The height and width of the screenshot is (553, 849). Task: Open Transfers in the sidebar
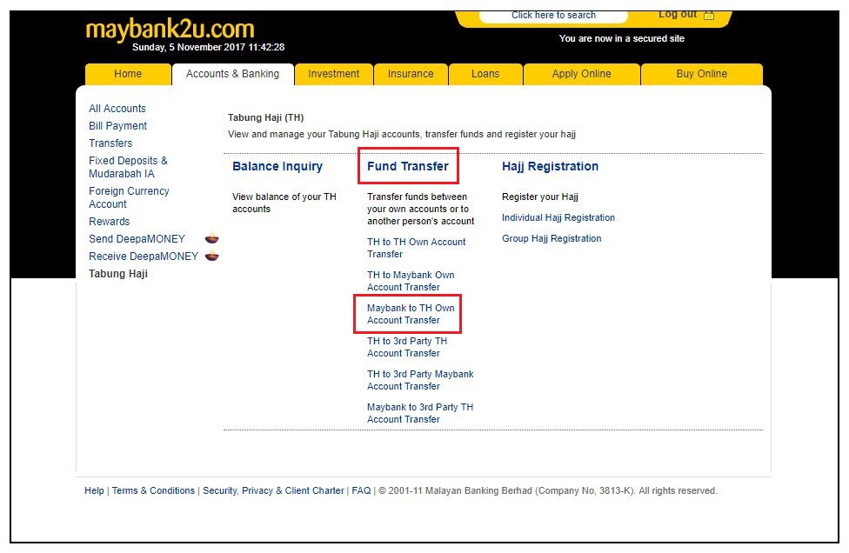[110, 143]
